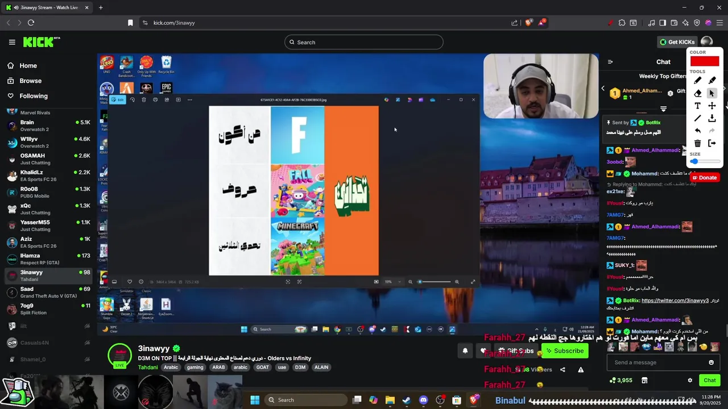Undo last annotation with back arrow

tap(697, 131)
